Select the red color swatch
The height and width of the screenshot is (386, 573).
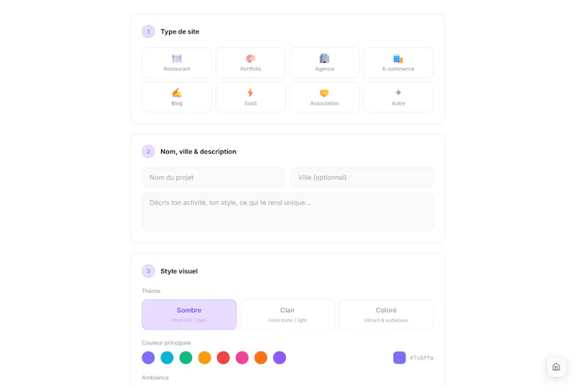pos(223,357)
